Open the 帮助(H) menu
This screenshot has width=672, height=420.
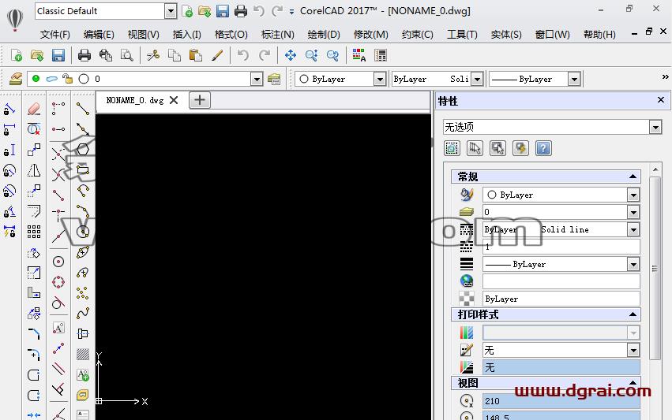coord(599,34)
